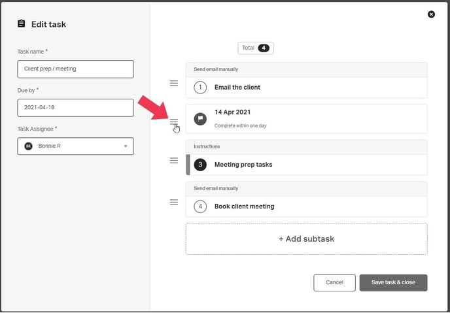
Task: Click the flag milestone icon
Action: click(200, 119)
